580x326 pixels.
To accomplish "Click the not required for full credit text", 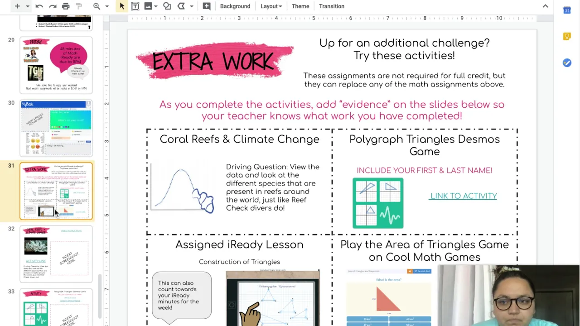I will (404, 80).
